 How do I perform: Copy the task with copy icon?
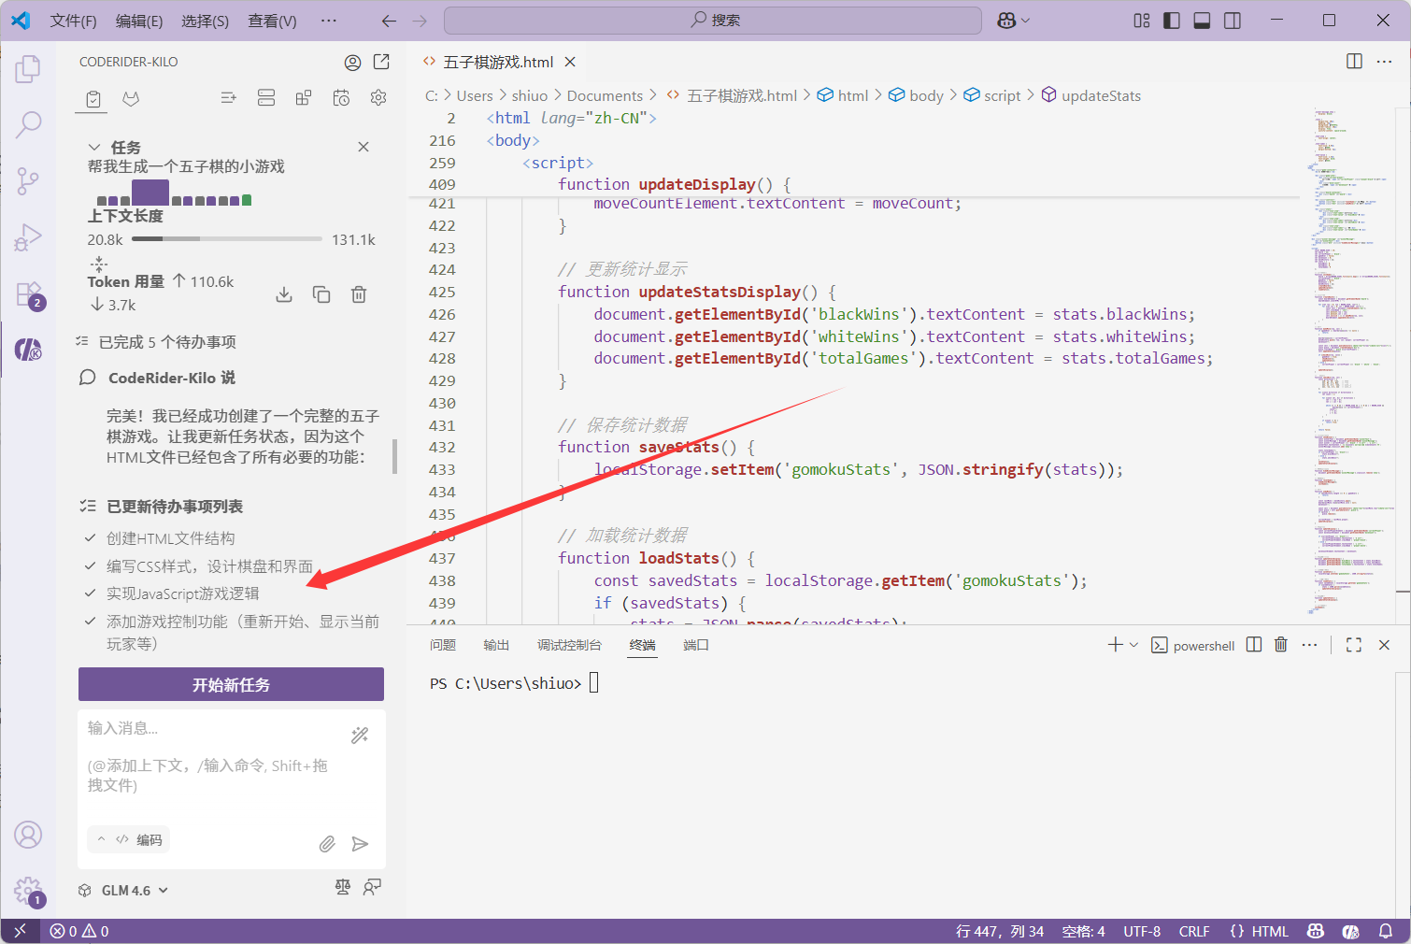(x=321, y=294)
